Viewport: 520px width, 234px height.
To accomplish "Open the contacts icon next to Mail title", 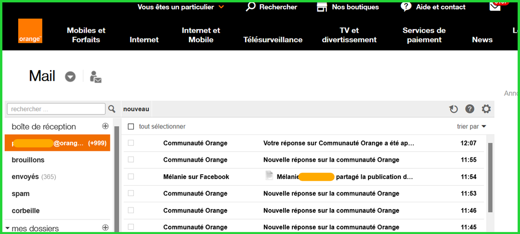I will click(95, 77).
